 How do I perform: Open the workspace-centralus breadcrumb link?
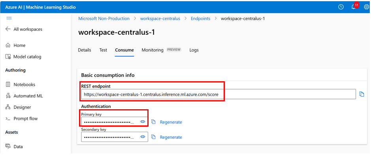[x=160, y=19]
